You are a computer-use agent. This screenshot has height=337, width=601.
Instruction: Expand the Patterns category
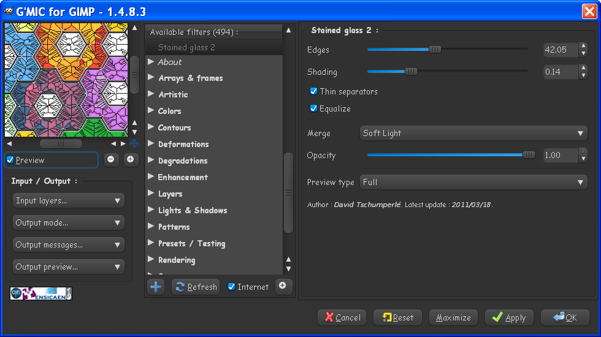[151, 226]
